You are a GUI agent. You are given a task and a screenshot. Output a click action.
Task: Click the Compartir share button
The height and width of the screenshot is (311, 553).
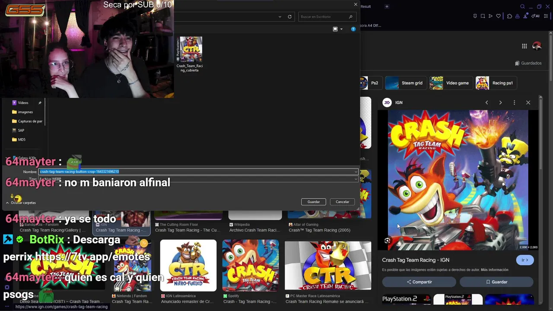419,282
